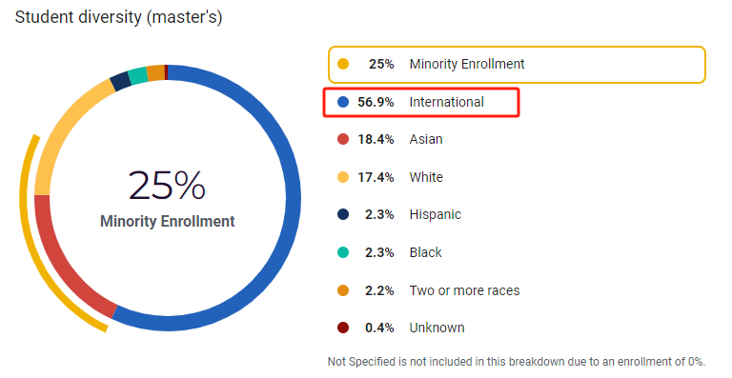Click the light orange White legend dot
Screen dimensions: 732x378
click(343, 177)
